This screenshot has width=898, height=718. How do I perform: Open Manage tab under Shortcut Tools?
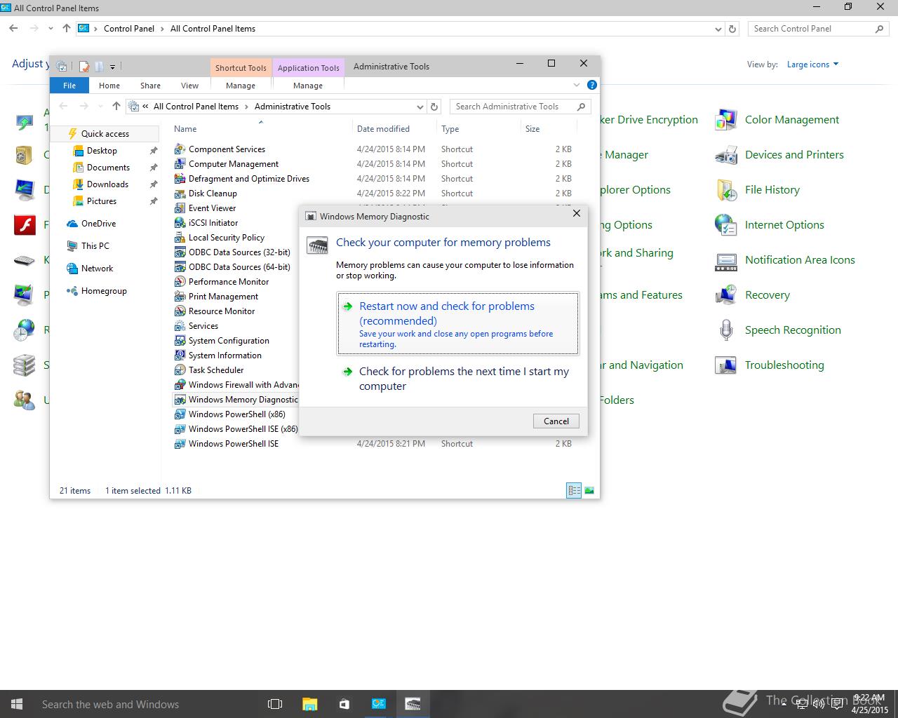point(241,86)
